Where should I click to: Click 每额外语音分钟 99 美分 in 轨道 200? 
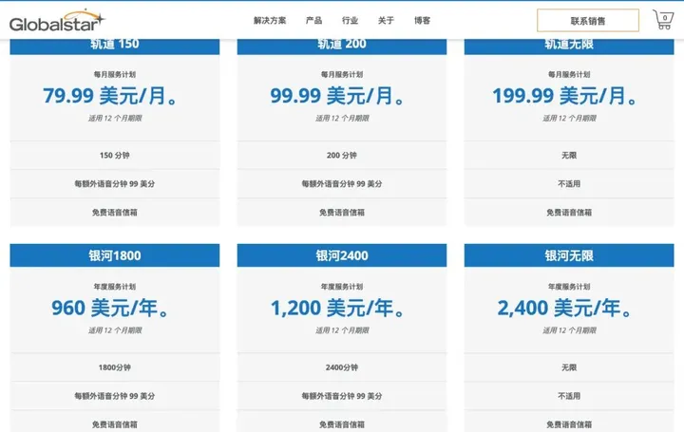coord(342,184)
